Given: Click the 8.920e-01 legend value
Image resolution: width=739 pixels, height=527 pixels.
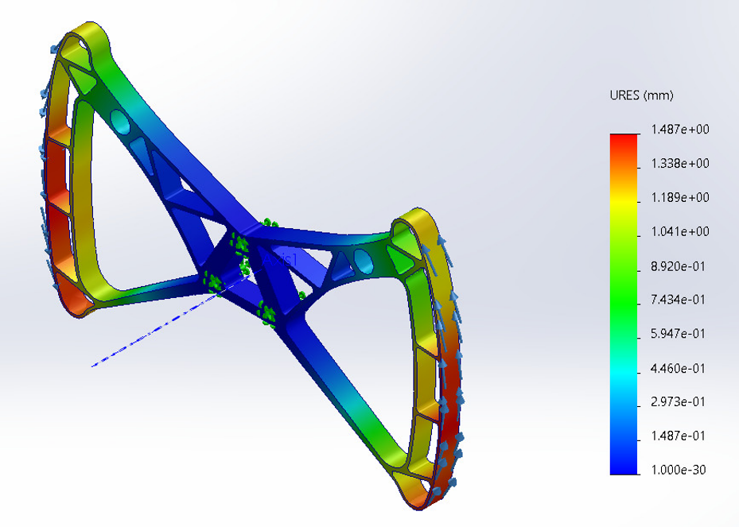Looking at the screenshot, I should (679, 266).
